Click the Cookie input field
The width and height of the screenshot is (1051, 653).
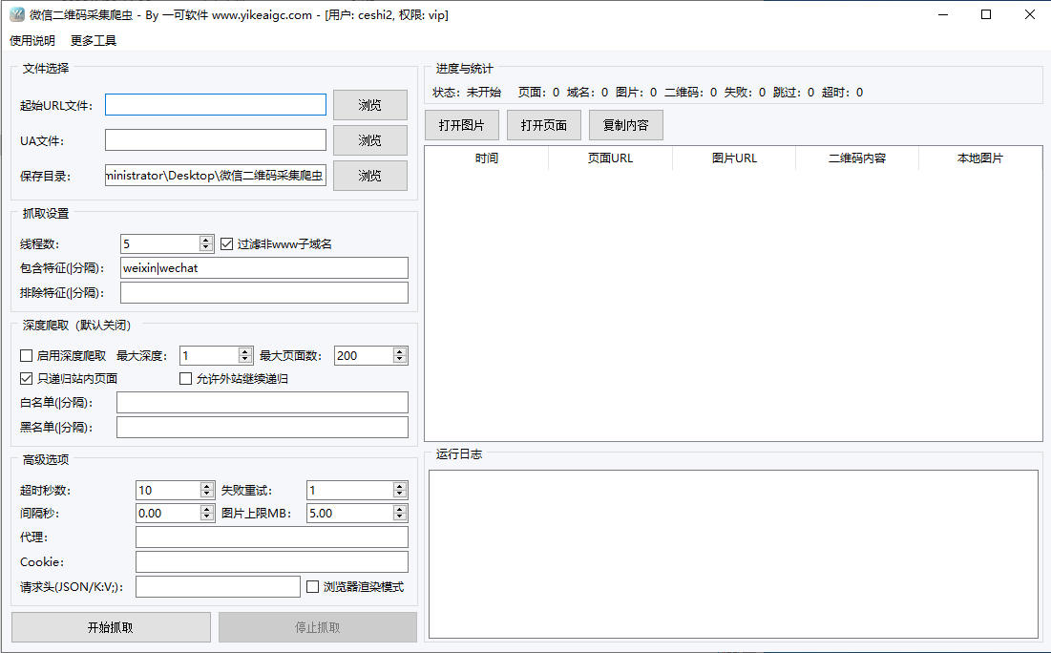[x=271, y=561]
